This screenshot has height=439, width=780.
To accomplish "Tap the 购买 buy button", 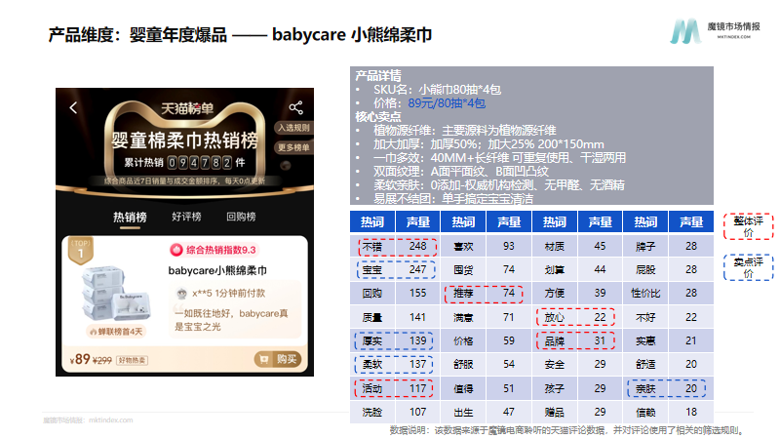I will pyautogui.click(x=278, y=359).
